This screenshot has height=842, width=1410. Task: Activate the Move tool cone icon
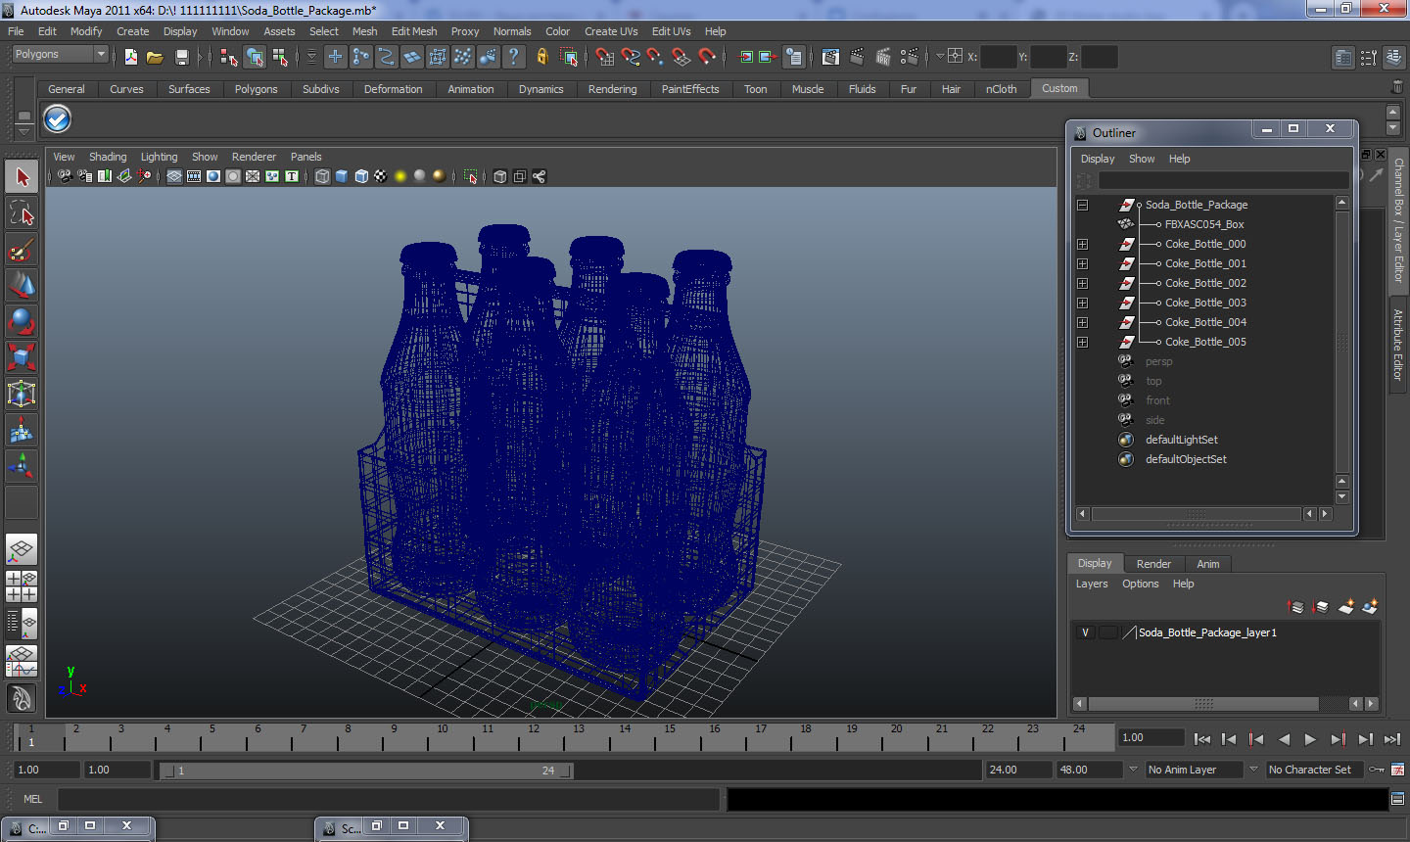click(22, 285)
